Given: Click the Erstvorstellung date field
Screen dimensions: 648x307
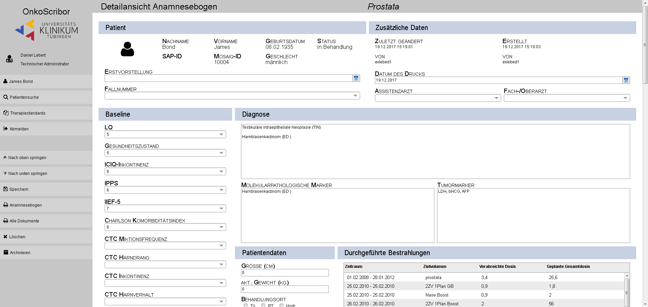Looking at the screenshot, I should tap(228, 78).
